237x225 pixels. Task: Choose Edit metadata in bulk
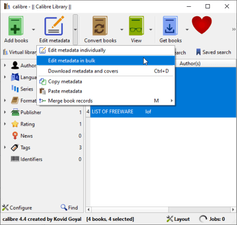tap(106, 60)
